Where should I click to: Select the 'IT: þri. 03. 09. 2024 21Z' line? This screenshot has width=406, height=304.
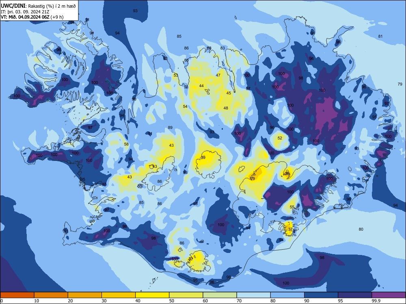coord(25,12)
